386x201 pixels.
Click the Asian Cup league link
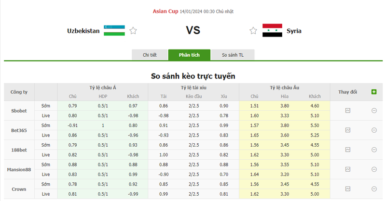coord(165,11)
